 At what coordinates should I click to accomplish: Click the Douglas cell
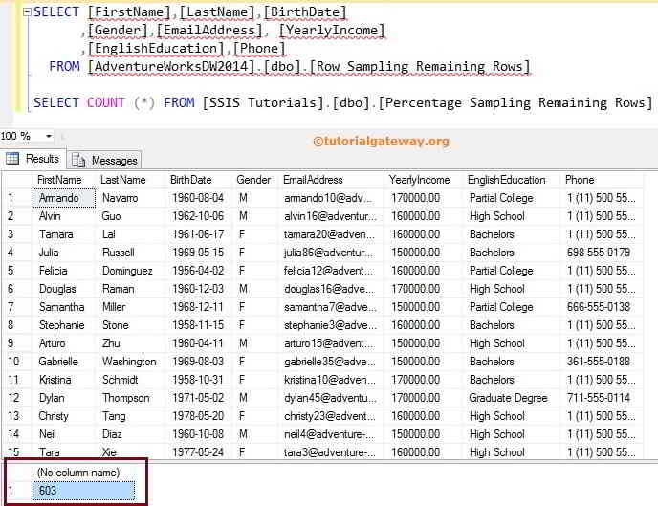64,289
